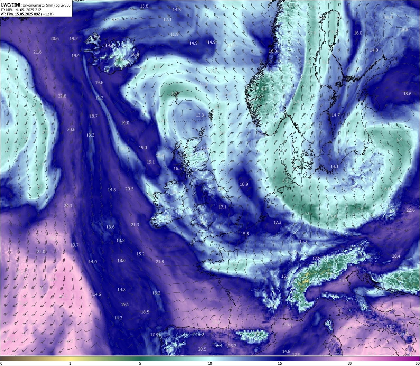The height and width of the screenshot is (366, 420).
Task: Click the 13.8 value in the Atlantic
Action: coord(120,241)
